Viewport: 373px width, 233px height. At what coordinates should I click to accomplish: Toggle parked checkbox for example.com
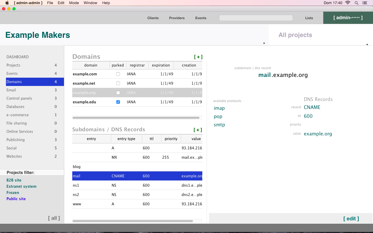click(118, 74)
